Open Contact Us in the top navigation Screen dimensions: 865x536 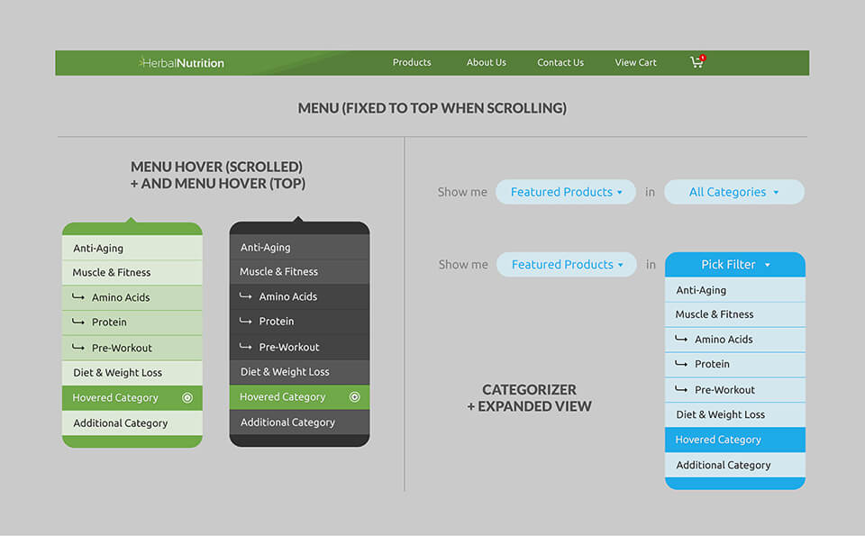coord(560,63)
